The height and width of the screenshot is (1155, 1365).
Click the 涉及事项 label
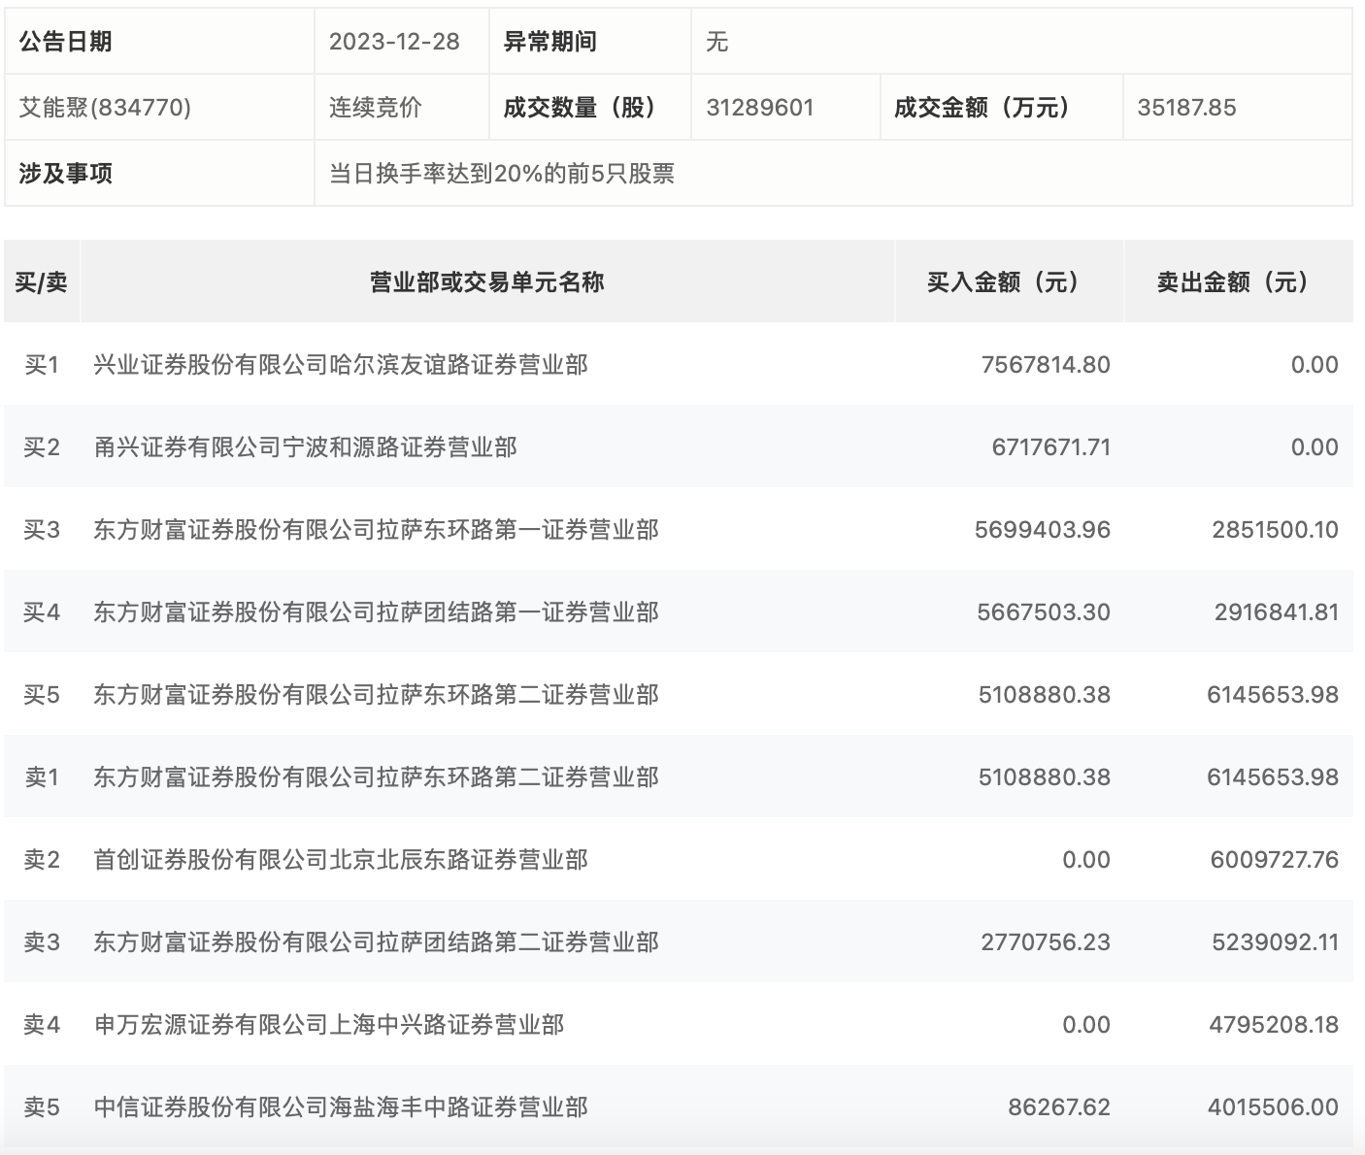(65, 173)
